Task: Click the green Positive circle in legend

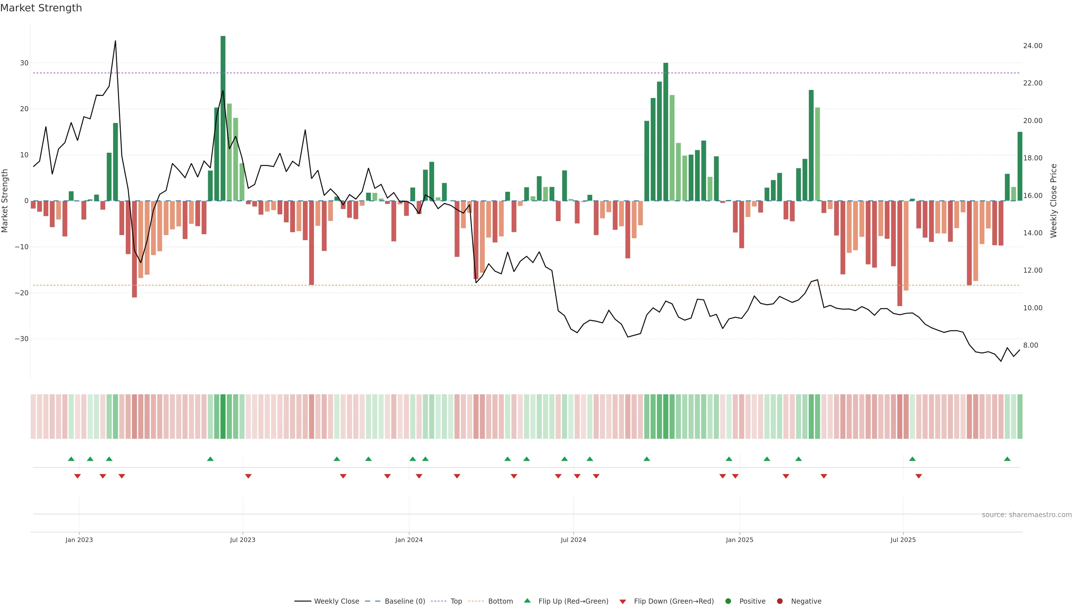Action: pyautogui.click(x=728, y=601)
